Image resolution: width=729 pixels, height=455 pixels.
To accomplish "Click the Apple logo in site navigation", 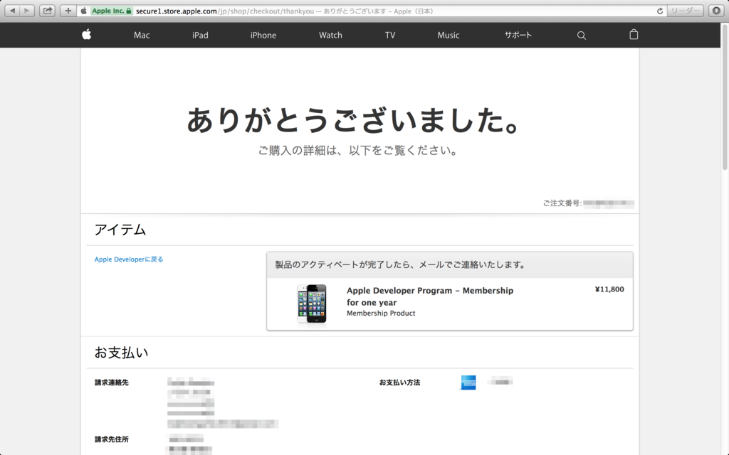I will coord(86,34).
